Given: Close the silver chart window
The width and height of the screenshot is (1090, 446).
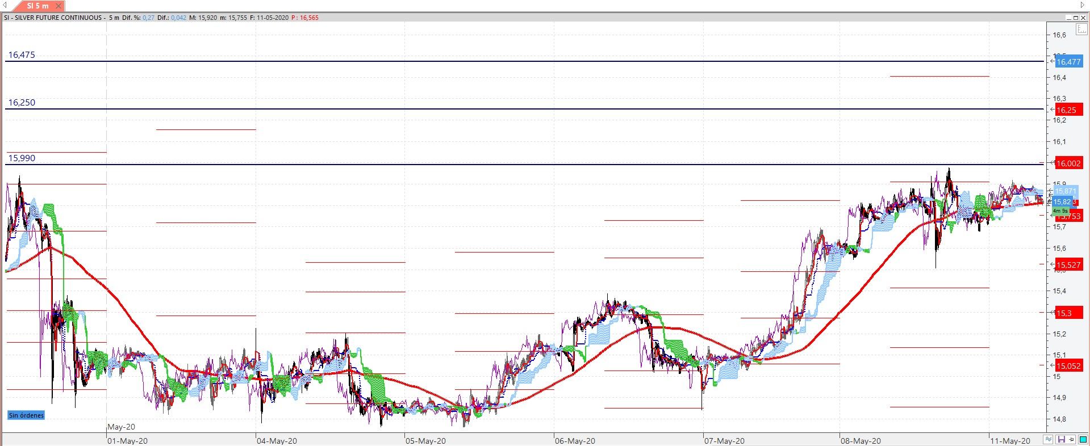Looking at the screenshot, I should [x=1083, y=18].
